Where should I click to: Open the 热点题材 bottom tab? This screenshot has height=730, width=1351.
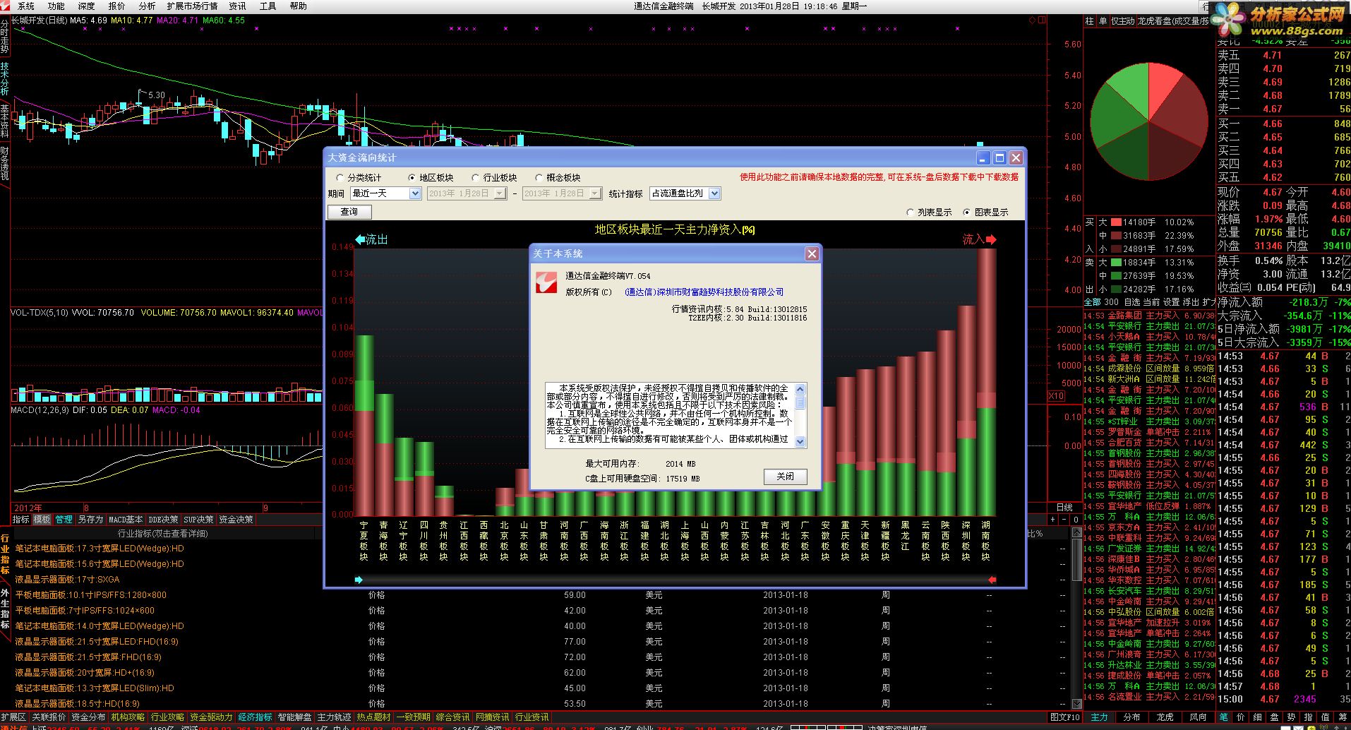click(x=373, y=717)
